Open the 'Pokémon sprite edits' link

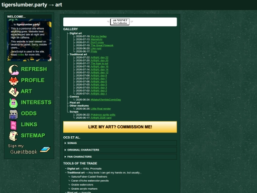103,115
